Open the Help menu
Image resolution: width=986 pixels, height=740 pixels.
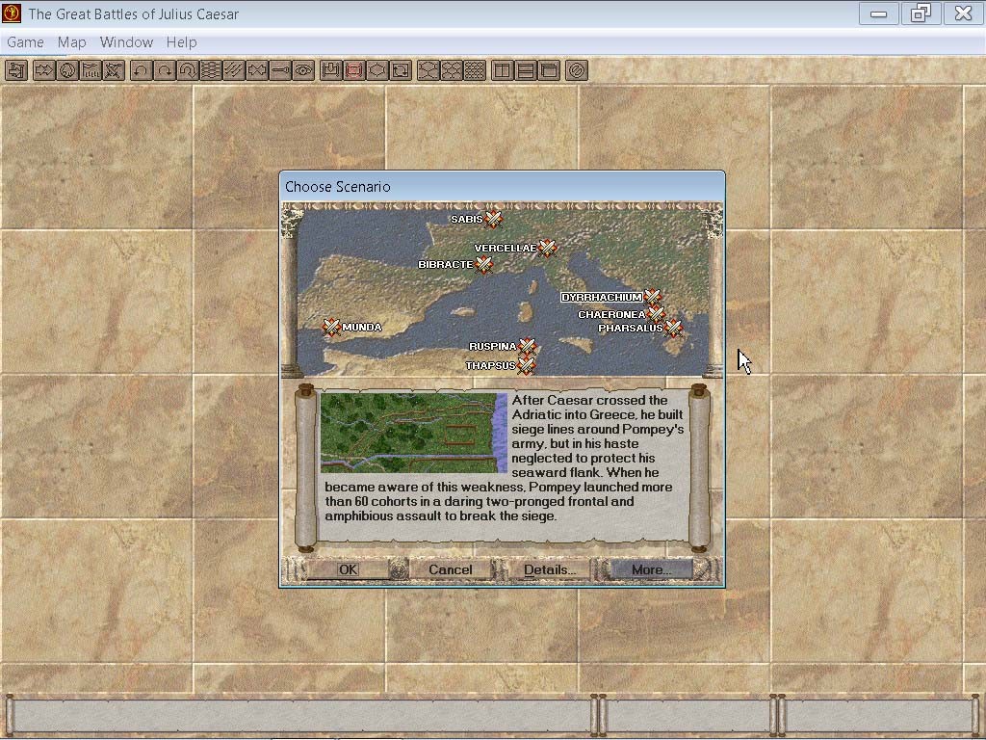point(182,42)
